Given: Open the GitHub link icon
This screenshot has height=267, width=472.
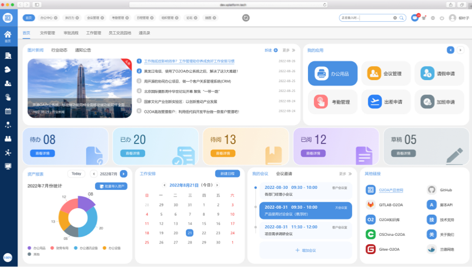Looking at the screenshot, I should tap(431, 190).
